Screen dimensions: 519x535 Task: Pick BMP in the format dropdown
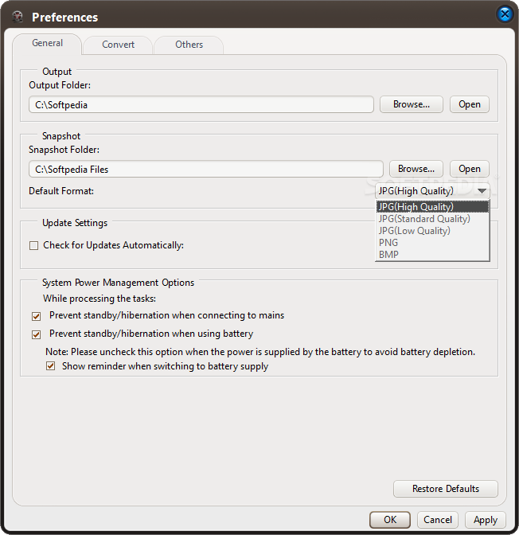tap(388, 255)
